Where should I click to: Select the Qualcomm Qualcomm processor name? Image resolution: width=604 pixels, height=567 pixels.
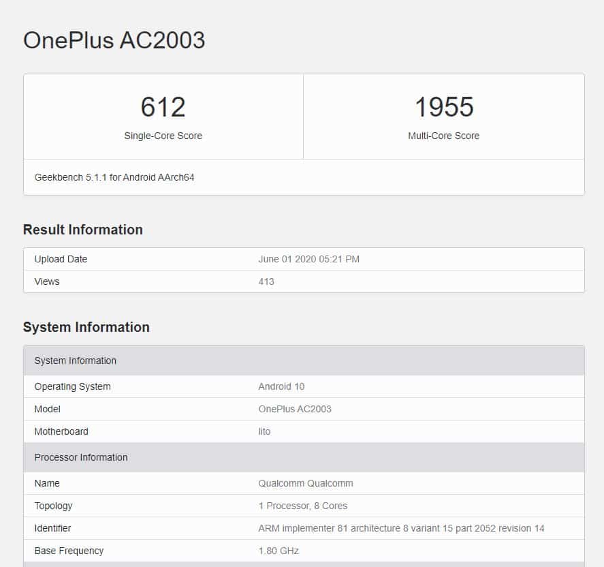[306, 483]
